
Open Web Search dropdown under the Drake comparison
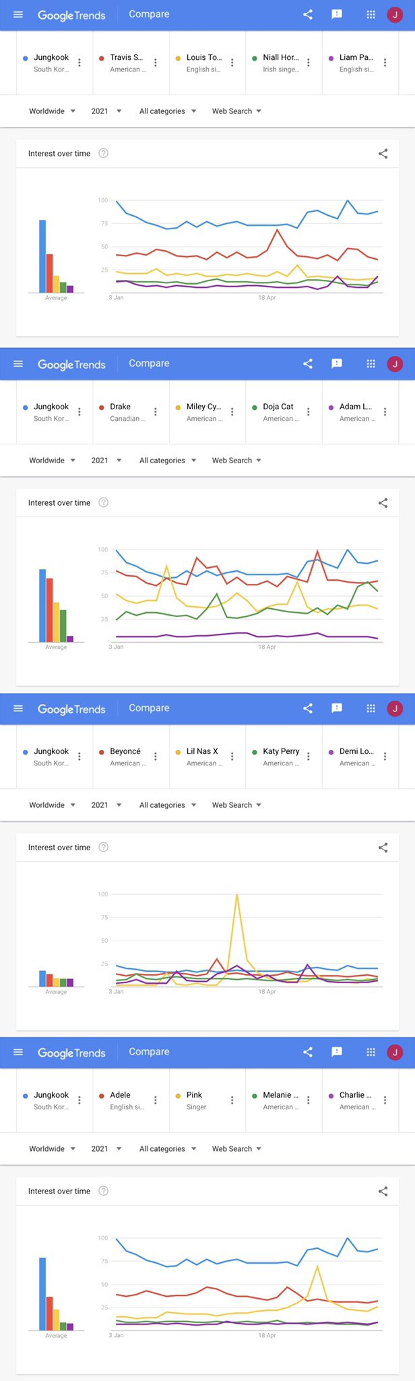point(236,461)
